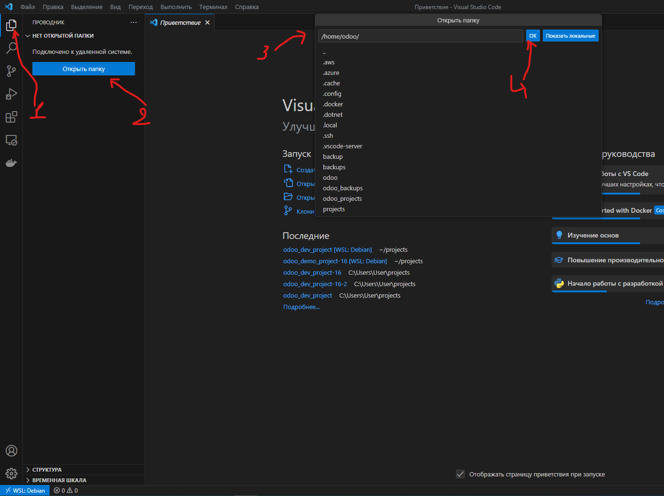Open recent odoo_demo_project-16 [WSL: Debian] link
Screen dimensions: 664x496
[335, 261]
